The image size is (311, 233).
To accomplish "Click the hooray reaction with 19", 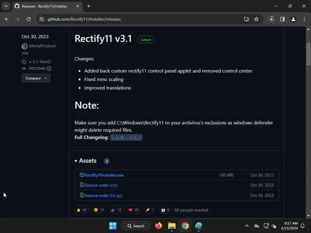I will point(116,210).
